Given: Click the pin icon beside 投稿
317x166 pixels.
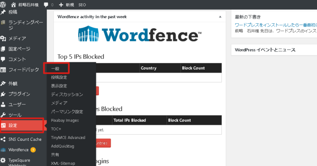Looking at the screenshot, I should [x=3, y=12].
